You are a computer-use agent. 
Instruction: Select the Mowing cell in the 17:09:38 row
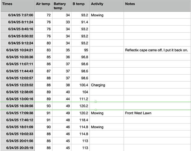click(x=107, y=113)
